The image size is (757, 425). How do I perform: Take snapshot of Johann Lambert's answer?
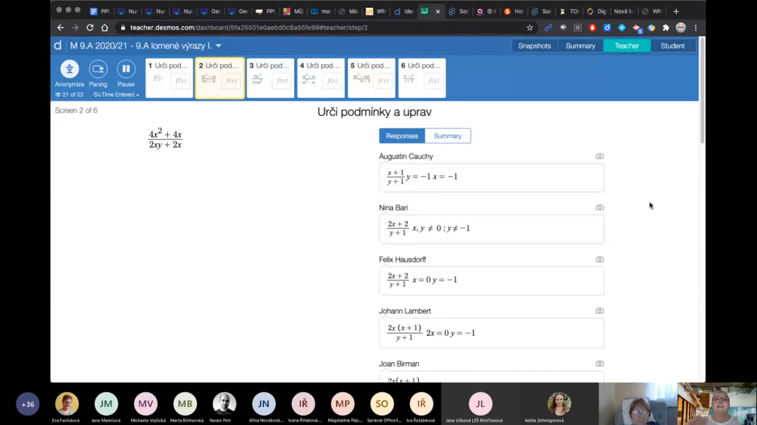(x=599, y=311)
